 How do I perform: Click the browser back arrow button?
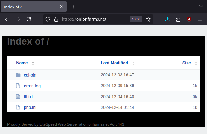tap(7, 19)
